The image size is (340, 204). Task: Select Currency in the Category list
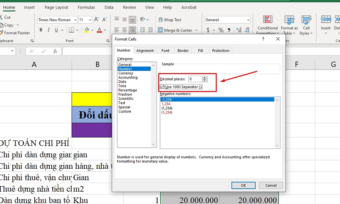(x=126, y=73)
